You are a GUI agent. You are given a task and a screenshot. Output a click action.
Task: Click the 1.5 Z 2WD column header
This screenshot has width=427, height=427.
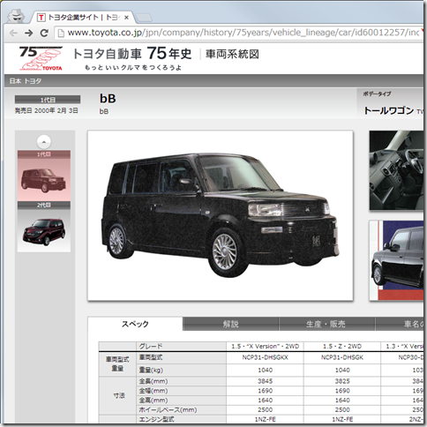click(x=342, y=346)
